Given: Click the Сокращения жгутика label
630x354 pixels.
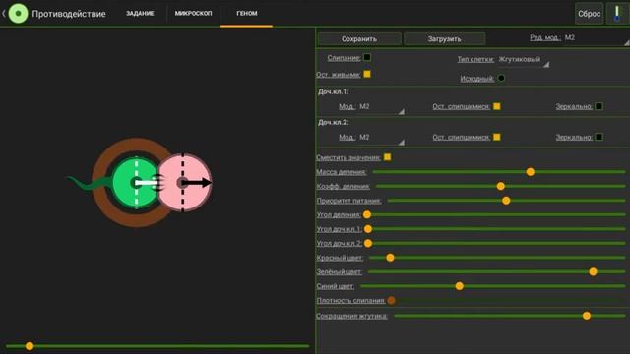Looking at the screenshot, I should (352, 317).
